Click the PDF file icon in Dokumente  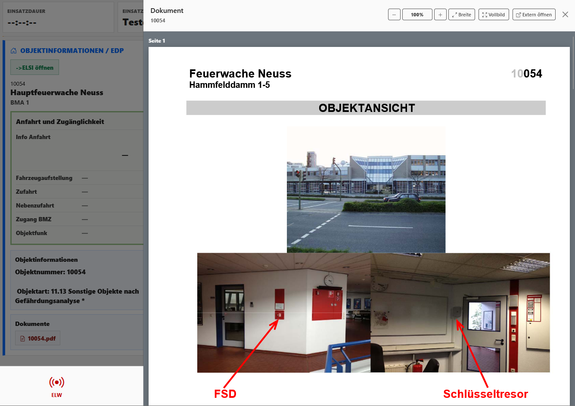click(22, 339)
